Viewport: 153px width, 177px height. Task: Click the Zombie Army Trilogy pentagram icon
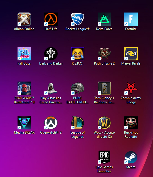pos(131,88)
